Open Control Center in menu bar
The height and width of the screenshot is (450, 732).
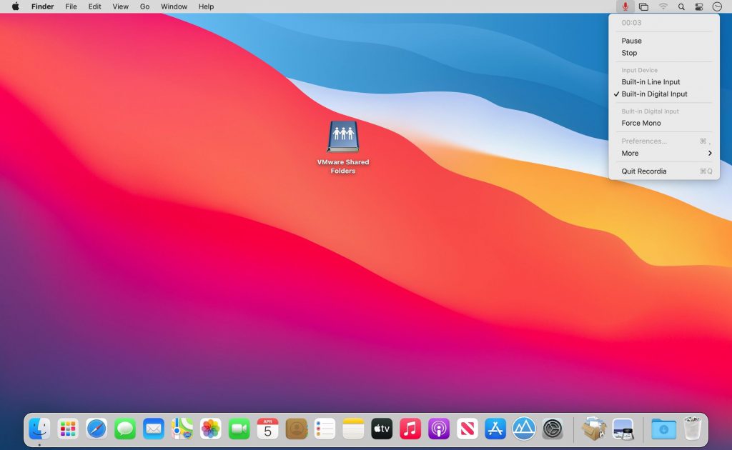(x=699, y=6)
